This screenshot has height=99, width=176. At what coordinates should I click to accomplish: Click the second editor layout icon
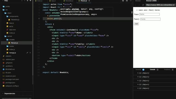[127, 1]
